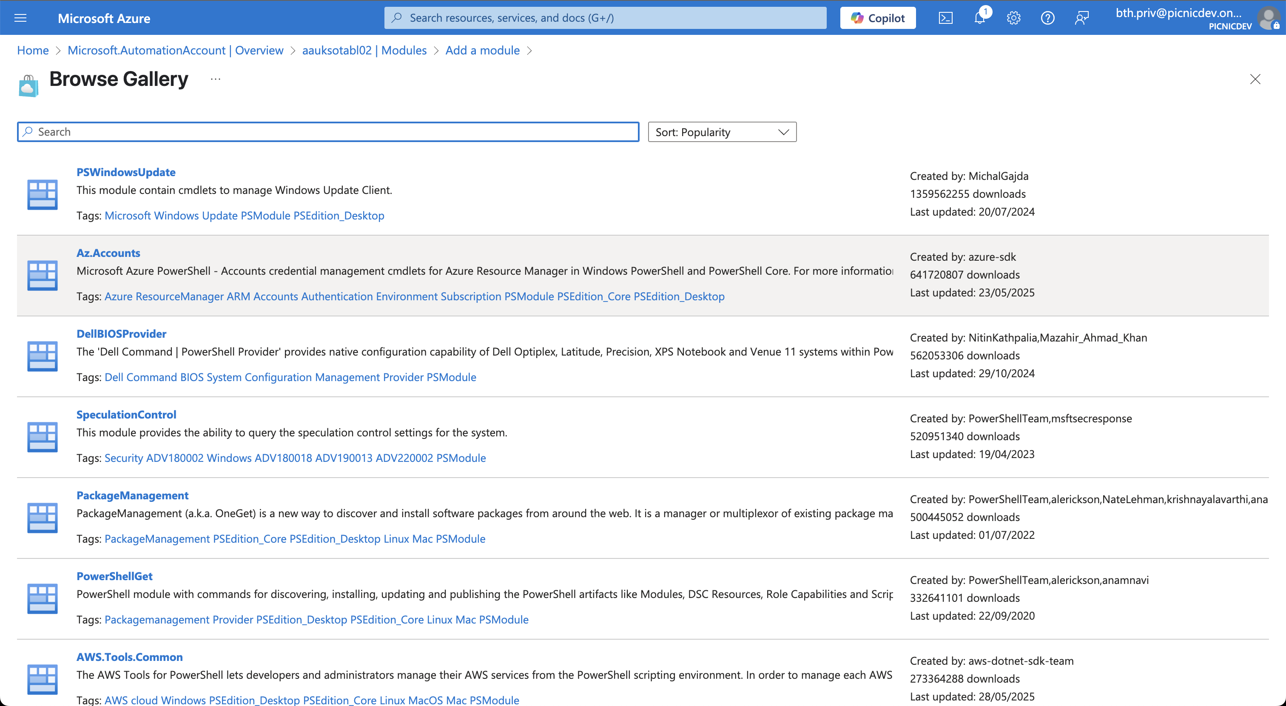1286x706 pixels.
Task: Click the magnifier icon in gallery search
Action: tap(28, 131)
